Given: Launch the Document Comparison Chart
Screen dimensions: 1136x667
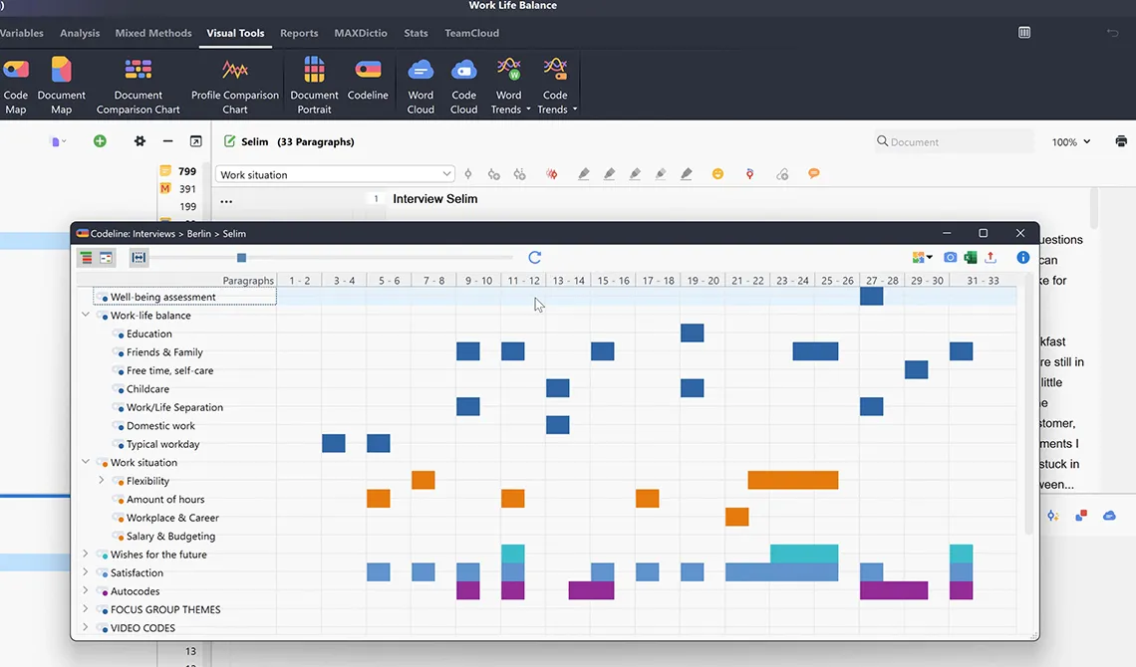Looking at the screenshot, I should [138, 86].
